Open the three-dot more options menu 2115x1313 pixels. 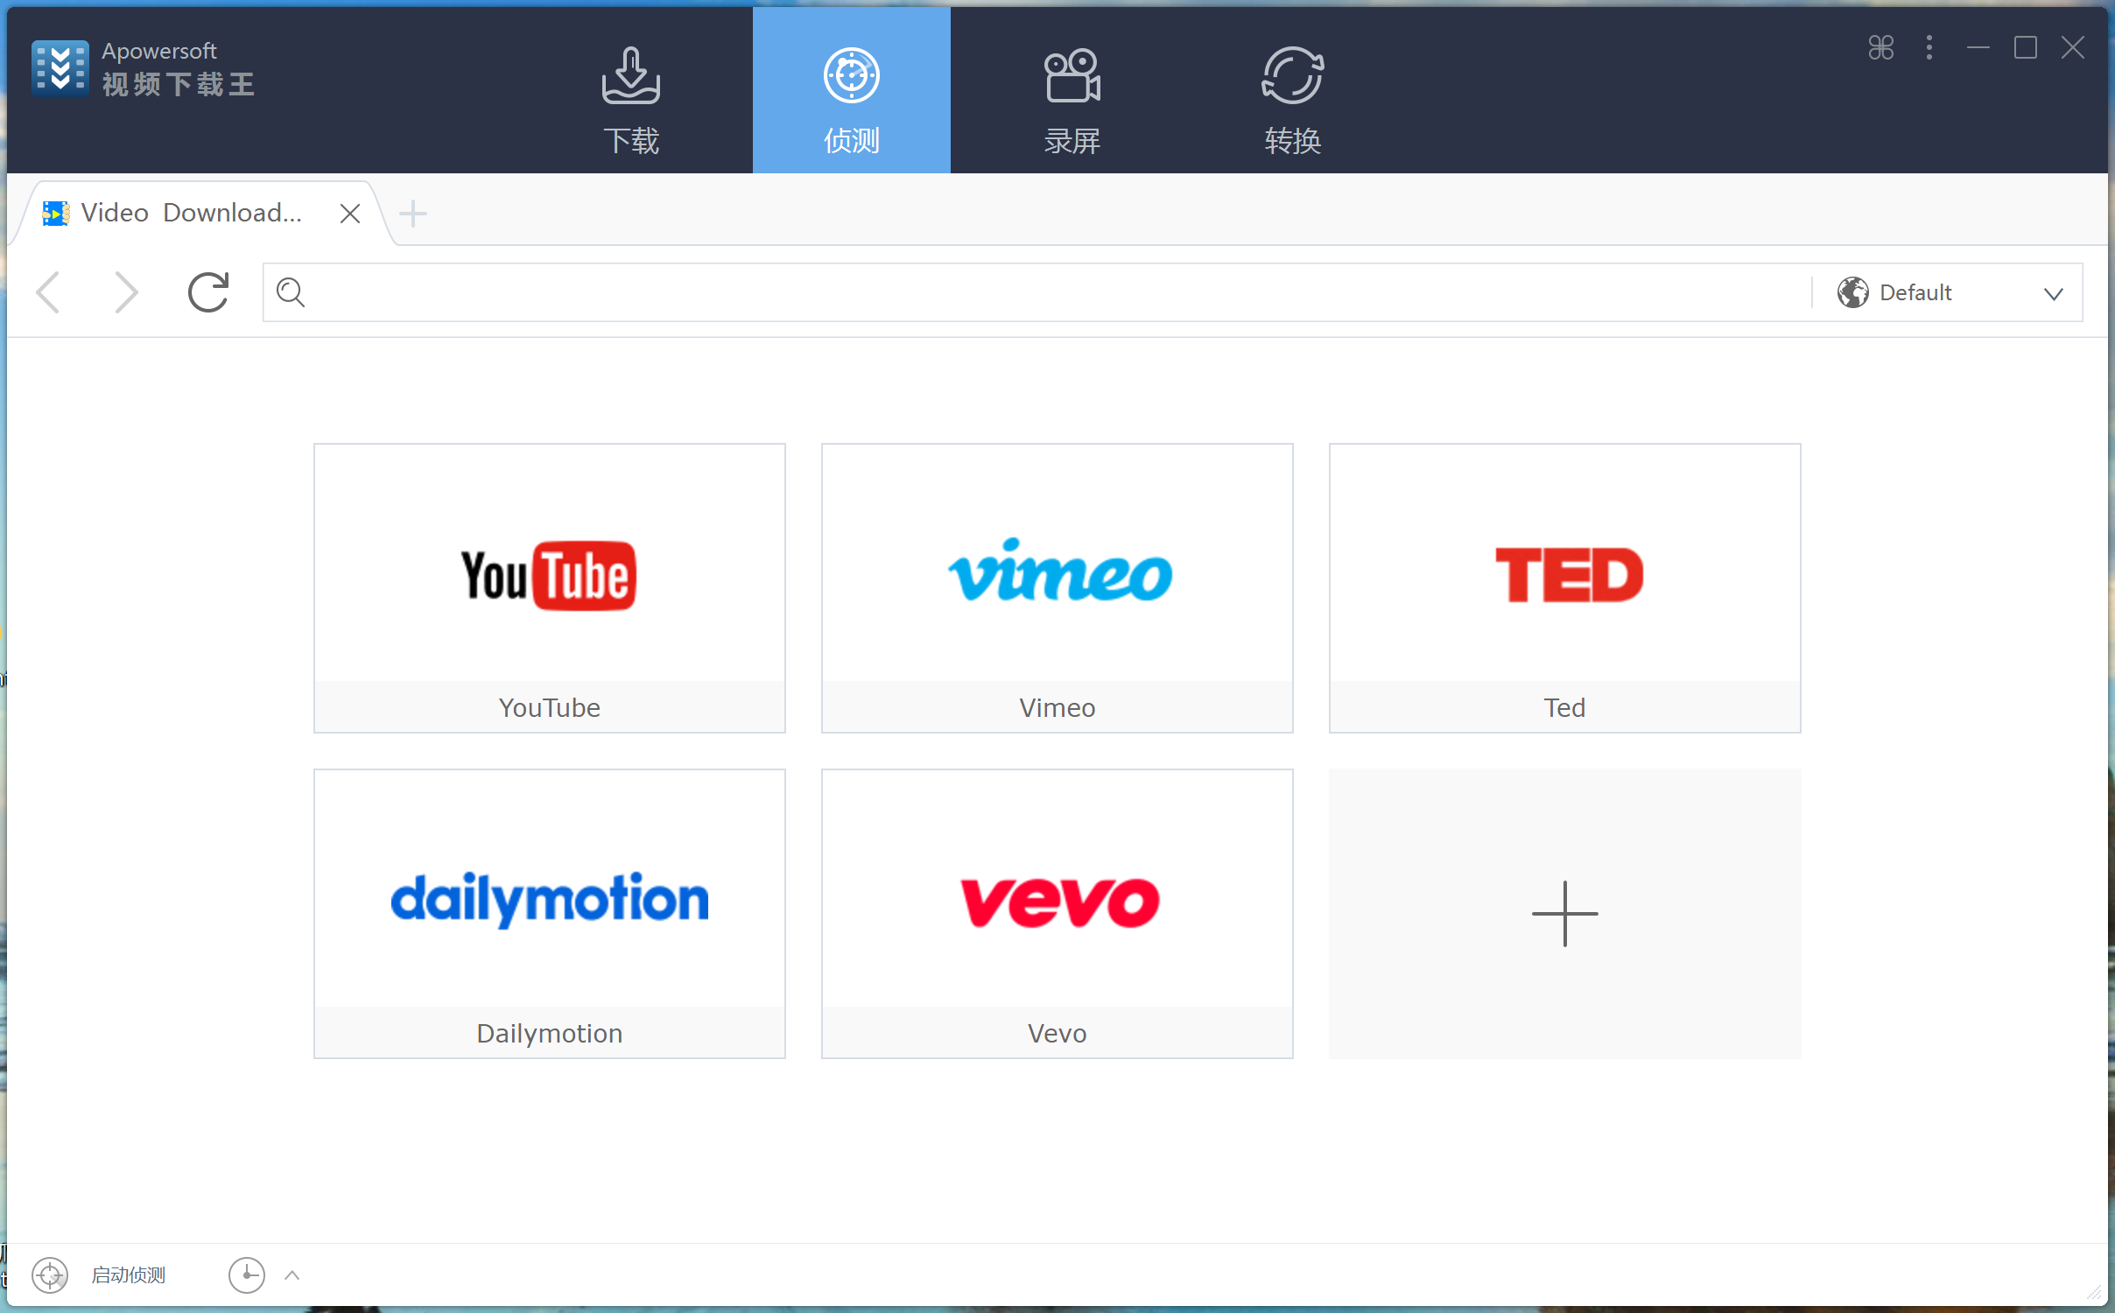[x=1929, y=47]
